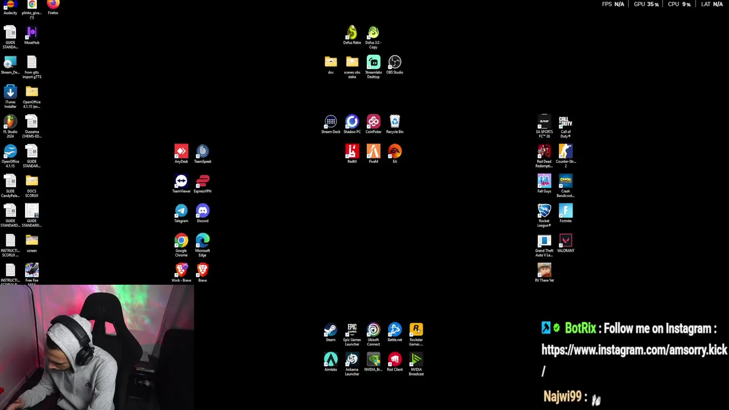Launch Ubisoft Connect

[x=373, y=335]
